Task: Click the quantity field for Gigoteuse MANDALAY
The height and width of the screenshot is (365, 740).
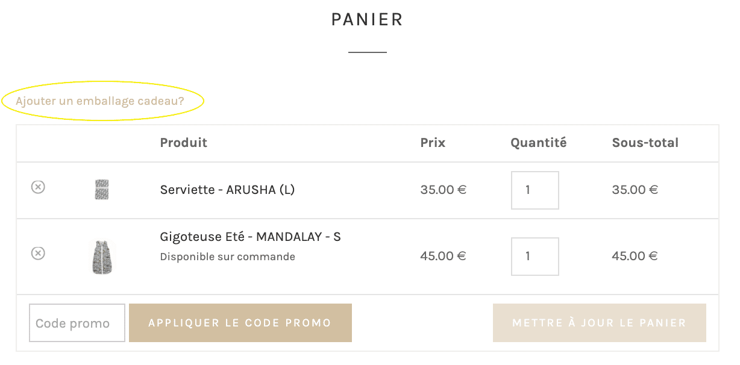Action: click(x=535, y=257)
